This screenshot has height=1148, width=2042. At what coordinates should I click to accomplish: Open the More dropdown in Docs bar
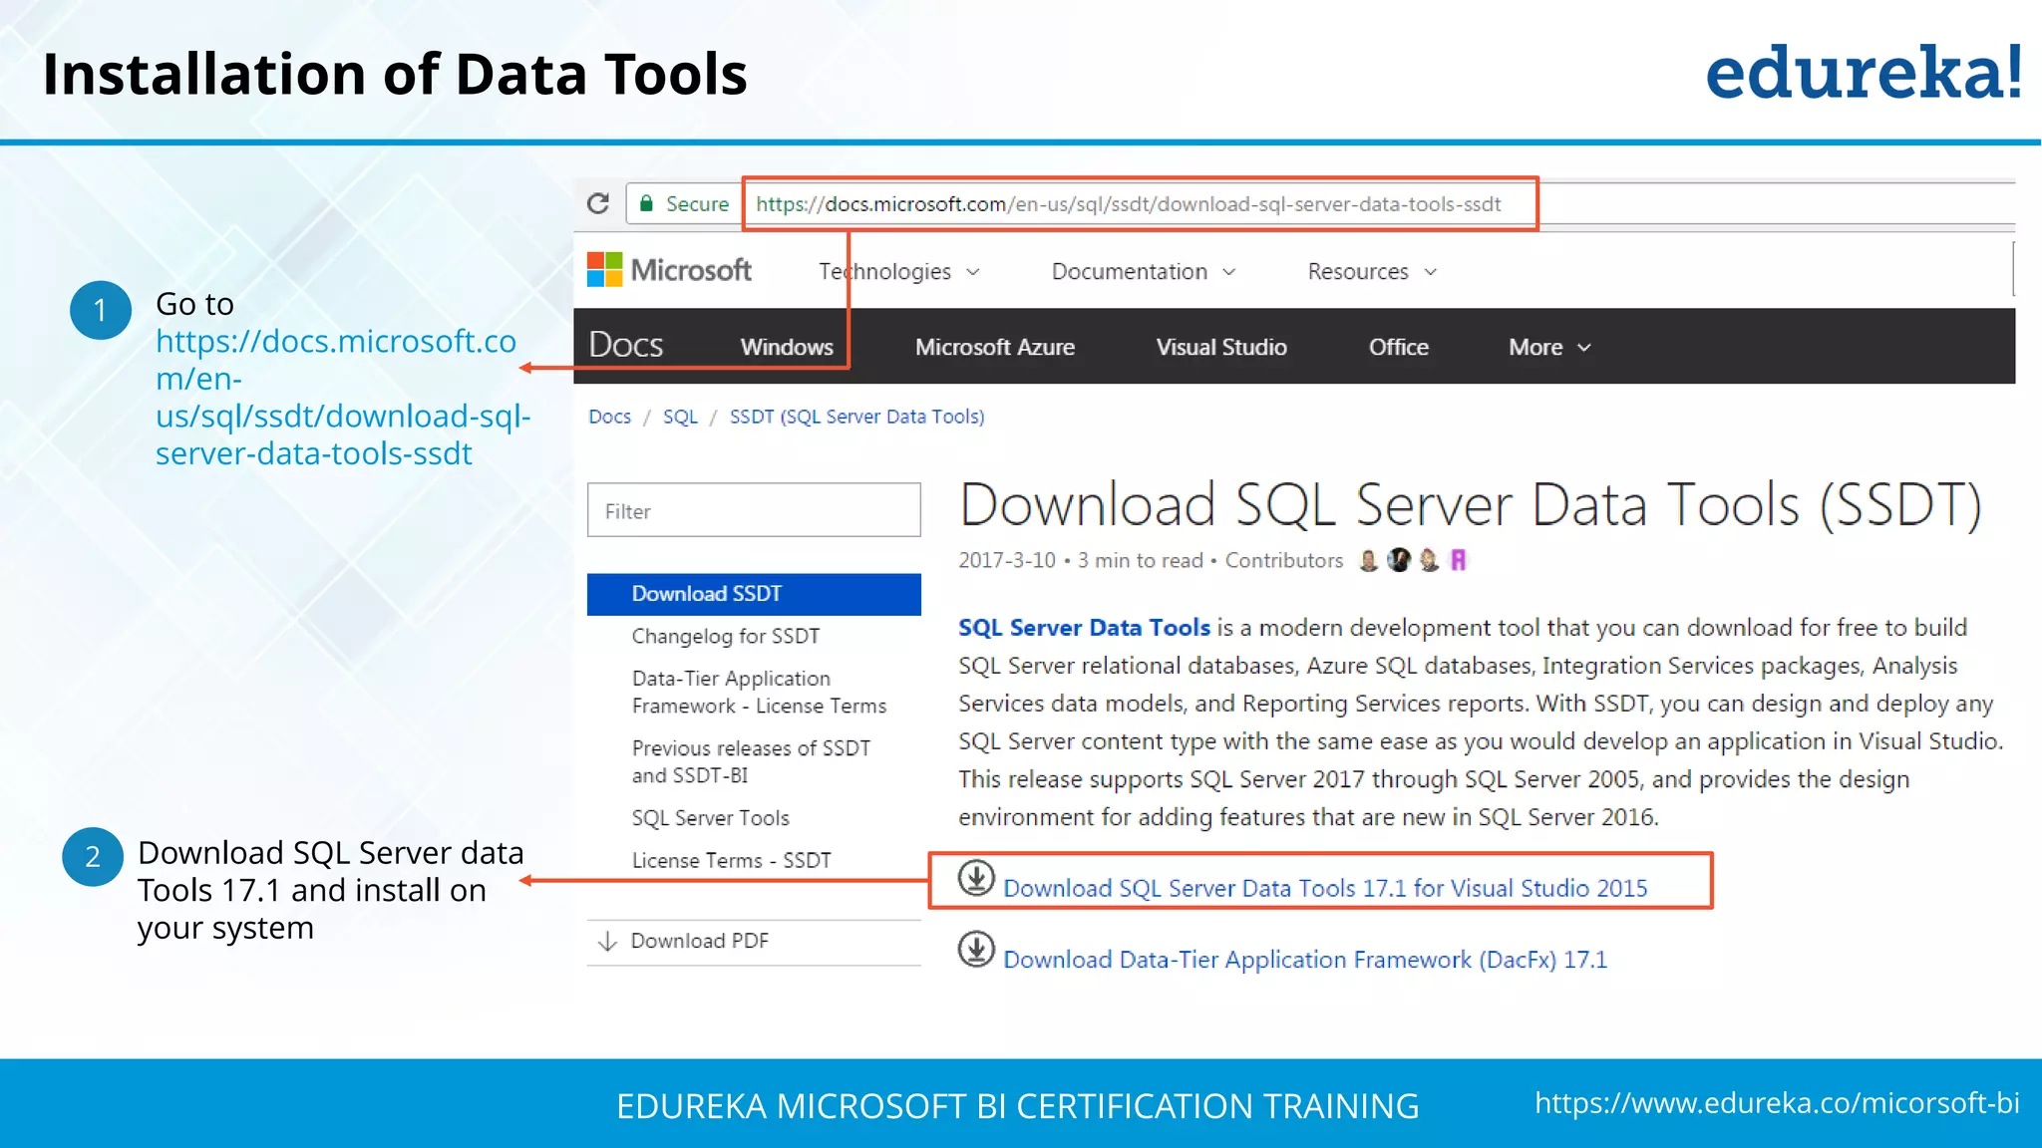pyautogui.click(x=1548, y=348)
